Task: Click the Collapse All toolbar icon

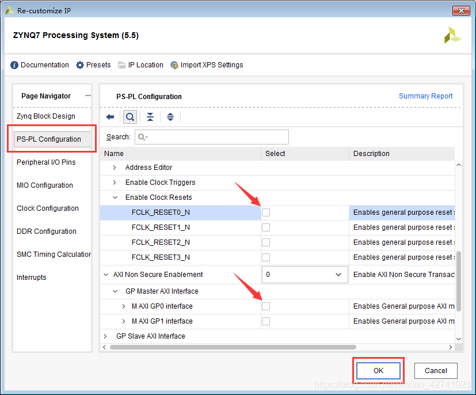Action: [150, 117]
